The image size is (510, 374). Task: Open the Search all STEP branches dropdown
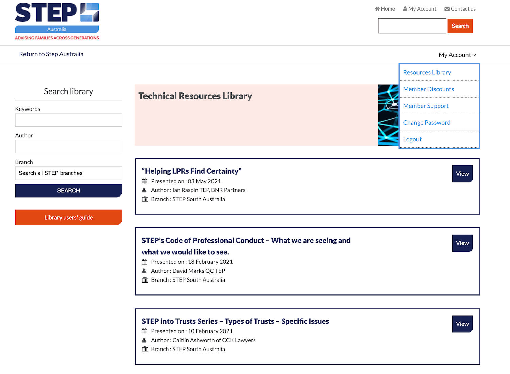tap(69, 173)
